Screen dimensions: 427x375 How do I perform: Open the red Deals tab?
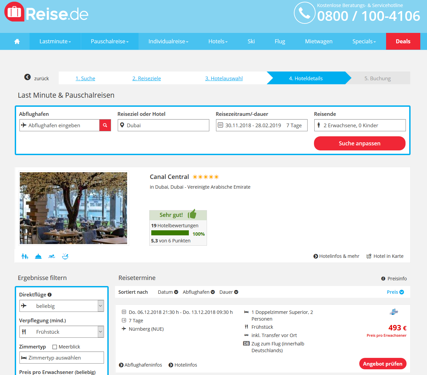(403, 41)
